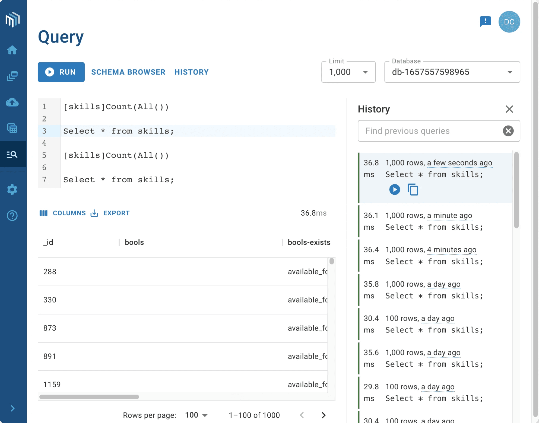Screen dimensions: 539x423
Task: Place cursor on editor line 1
Action: tap(116, 107)
